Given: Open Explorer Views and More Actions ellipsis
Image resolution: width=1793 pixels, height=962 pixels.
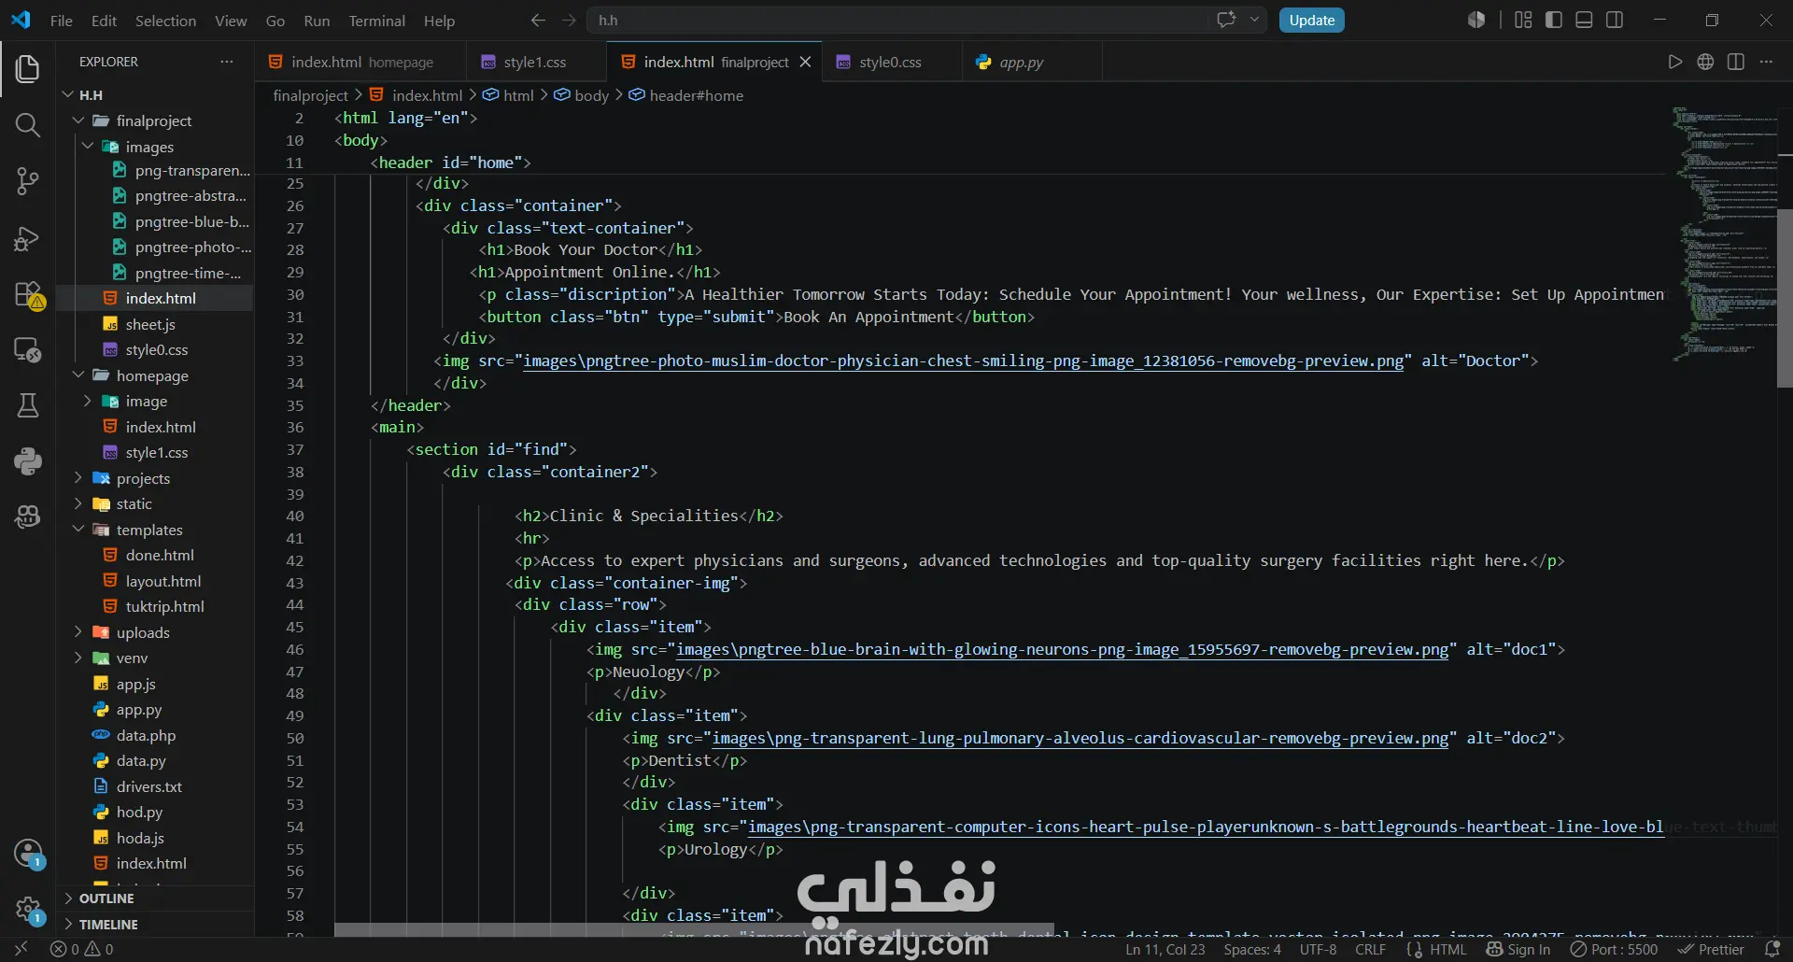Looking at the screenshot, I should coord(227,62).
